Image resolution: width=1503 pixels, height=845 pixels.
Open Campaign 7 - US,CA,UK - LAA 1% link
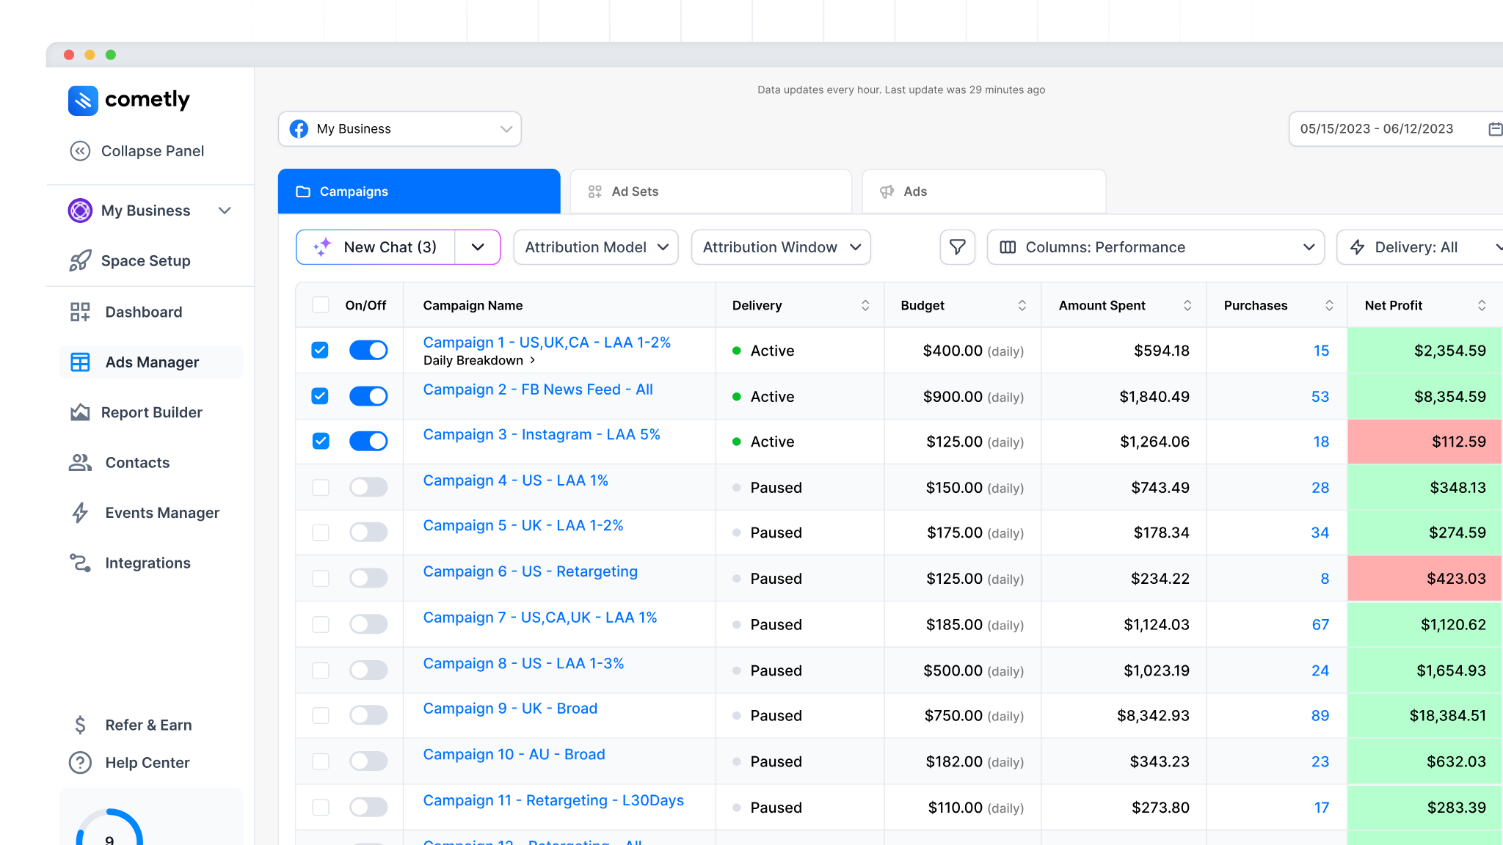click(x=540, y=618)
